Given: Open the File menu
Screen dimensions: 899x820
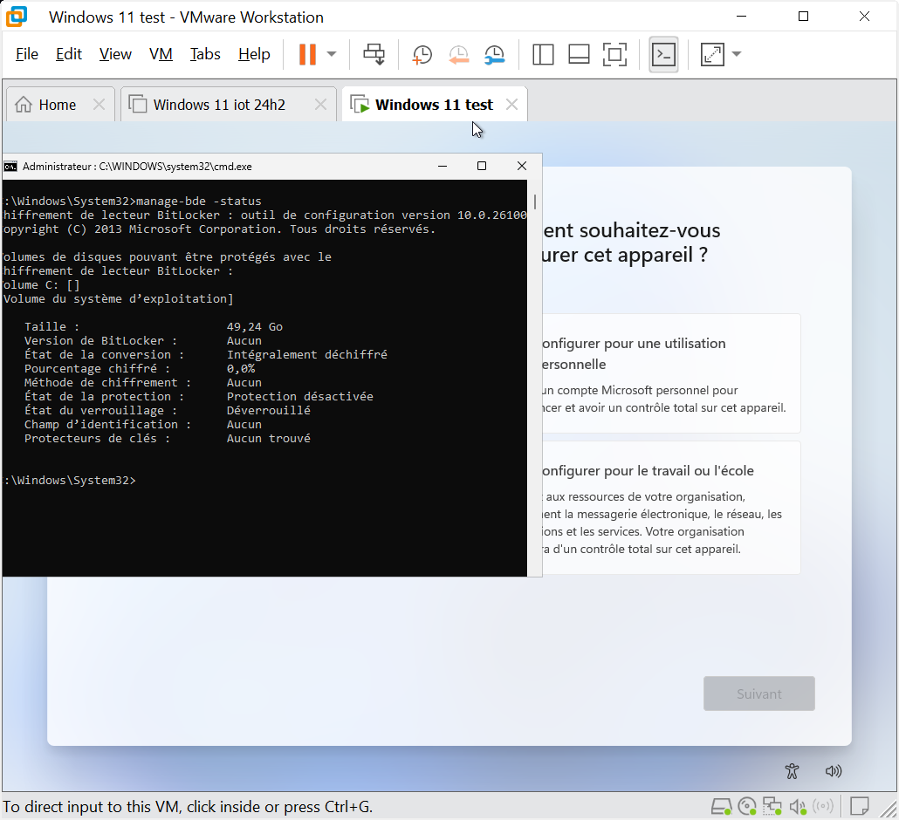Looking at the screenshot, I should [27, 54].
